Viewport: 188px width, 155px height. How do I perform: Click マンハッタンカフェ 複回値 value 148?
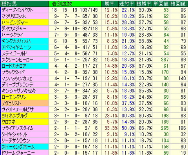pyautogui.click(x=182, y=78)
